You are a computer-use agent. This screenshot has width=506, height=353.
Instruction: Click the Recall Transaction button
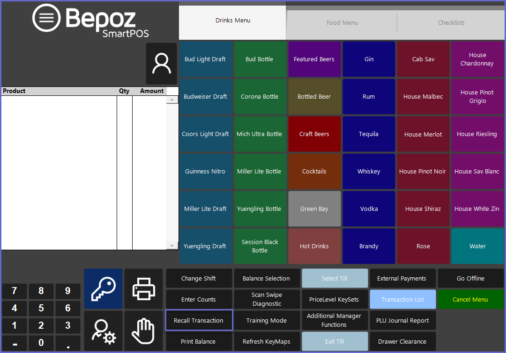point(199,321)
